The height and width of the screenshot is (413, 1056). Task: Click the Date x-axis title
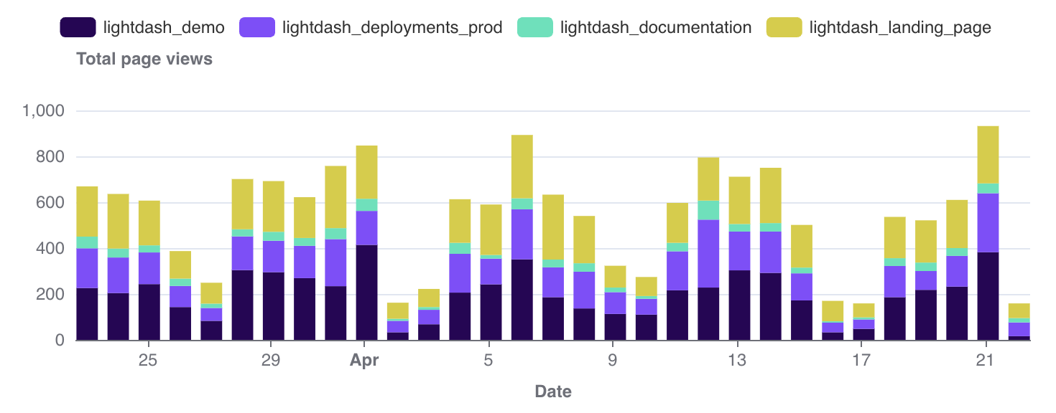pyautogui.click(x=553, y=391)
